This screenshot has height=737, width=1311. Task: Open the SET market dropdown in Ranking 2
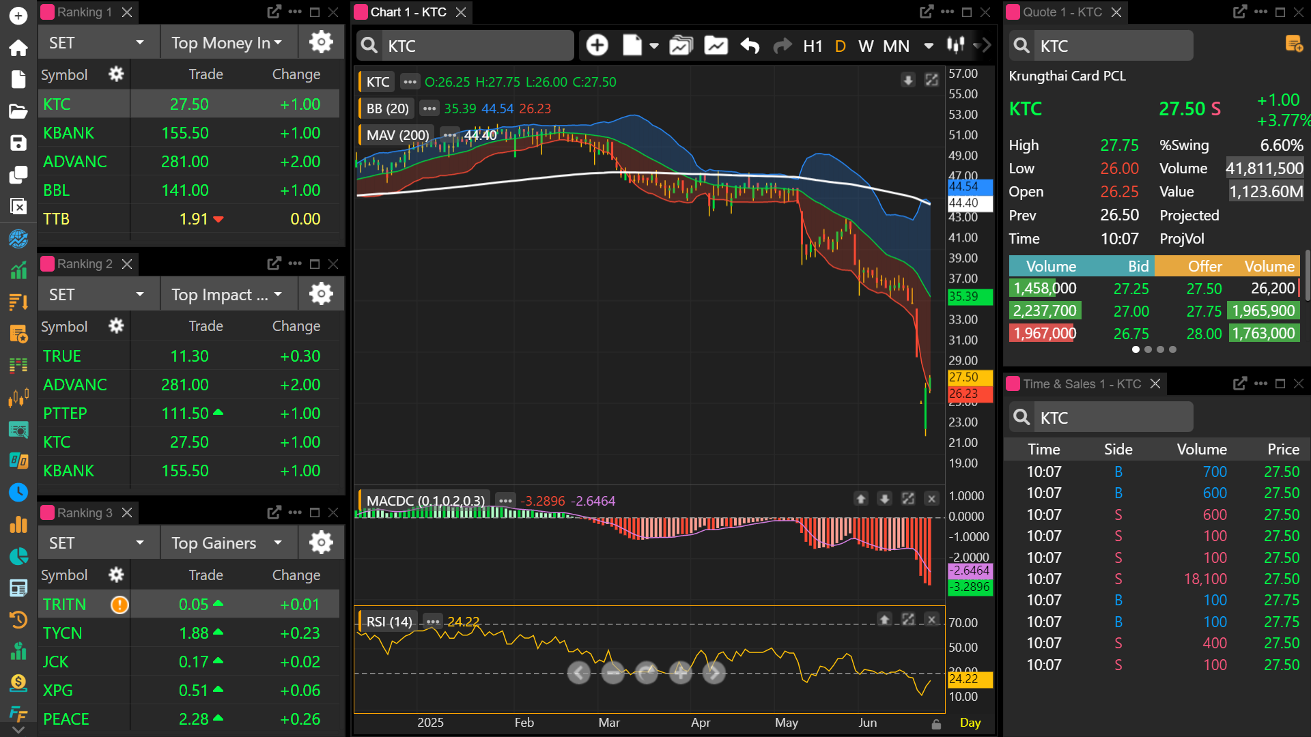click(x=98, y=294)
